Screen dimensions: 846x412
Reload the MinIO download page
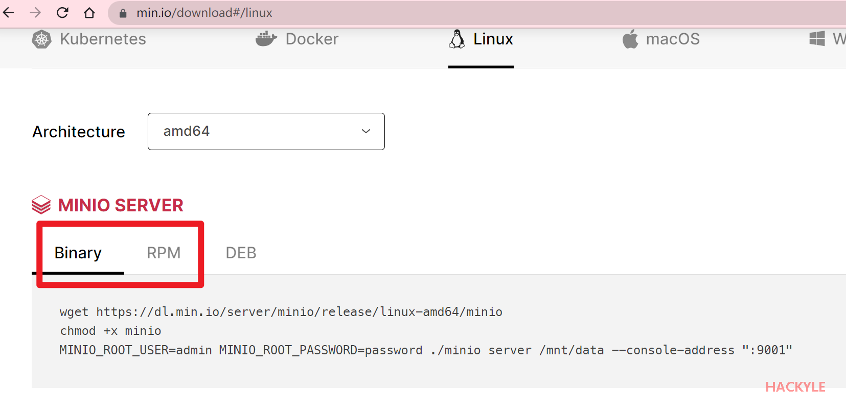[62, 13]
